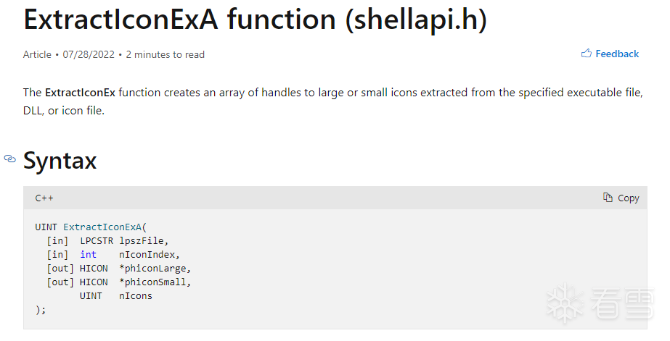Click the '2 minutes to read' text
This screenshot has width=670, height=341.
(166, 54)
